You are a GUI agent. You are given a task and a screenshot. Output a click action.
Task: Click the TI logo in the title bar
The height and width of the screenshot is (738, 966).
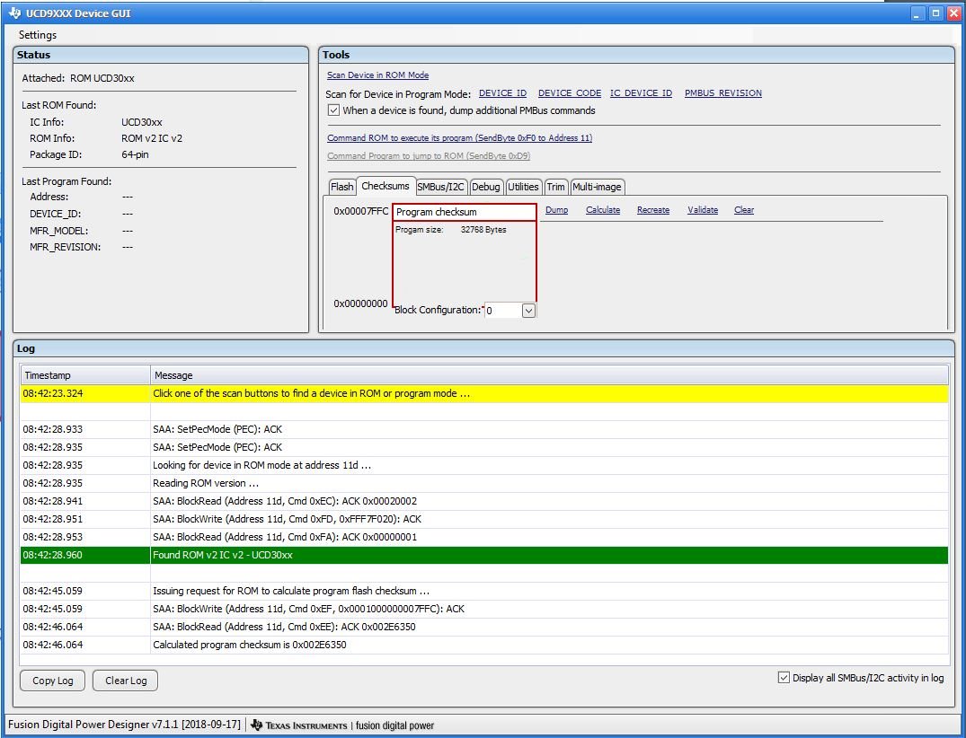point(14,13)
